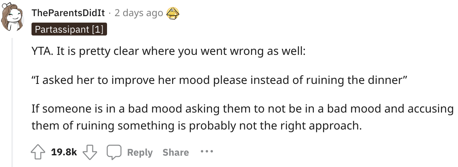Image resolution: width=458 pixels, height=167 pixels.
Task: Share this comment
Action: [176, 152]
